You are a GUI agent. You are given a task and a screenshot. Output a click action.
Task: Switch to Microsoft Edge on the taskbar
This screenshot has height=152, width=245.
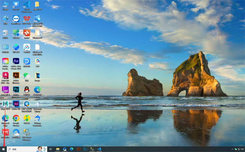click(71, 149)
